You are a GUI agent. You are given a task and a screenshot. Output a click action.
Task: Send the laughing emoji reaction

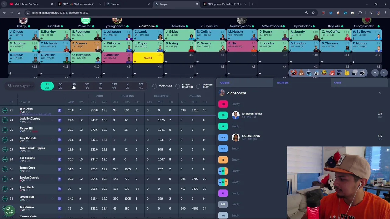click(324, 73)
